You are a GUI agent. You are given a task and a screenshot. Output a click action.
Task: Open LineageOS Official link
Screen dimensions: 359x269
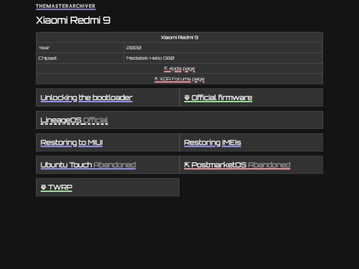[x=74, y=120]
